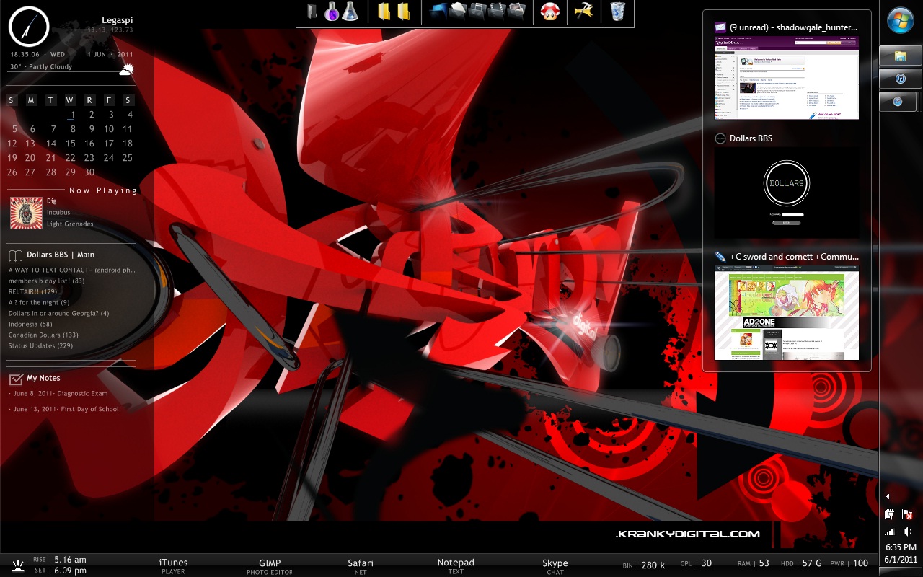Open 'A ? for the night (9)' thread
Screen dimensions: 923x577
coord(39,302)
